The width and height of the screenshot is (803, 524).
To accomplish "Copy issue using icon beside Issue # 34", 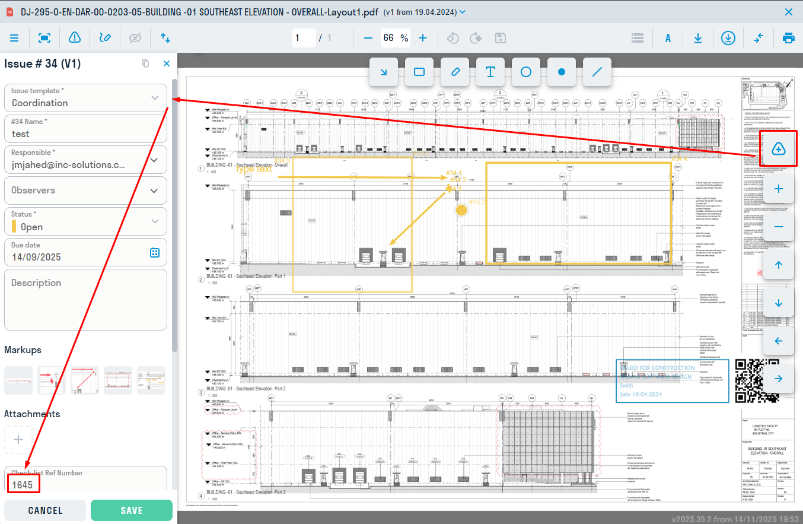I will tap(146, 63).
